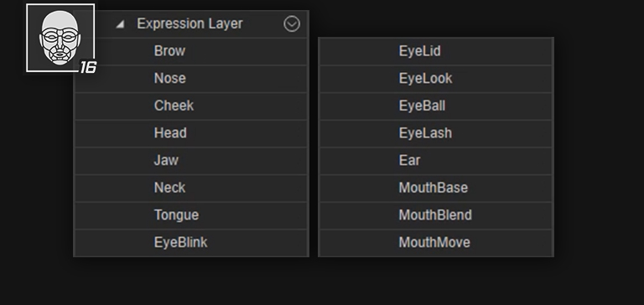Select the Neck track

tap(191, 188)
